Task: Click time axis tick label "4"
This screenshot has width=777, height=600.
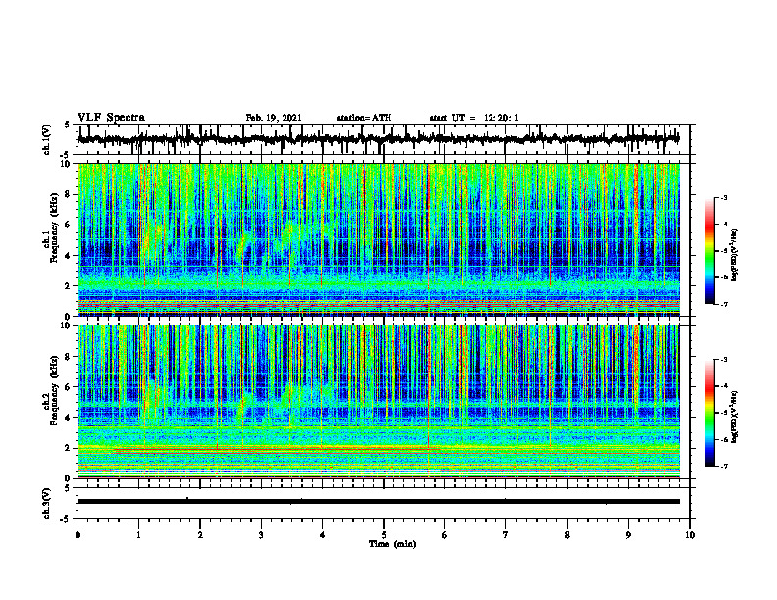Action: coord(322,535)
